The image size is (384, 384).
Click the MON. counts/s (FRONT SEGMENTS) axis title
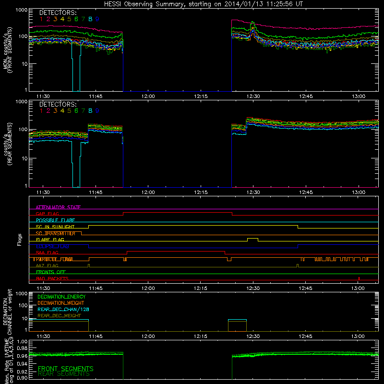(x=8, y=50)
